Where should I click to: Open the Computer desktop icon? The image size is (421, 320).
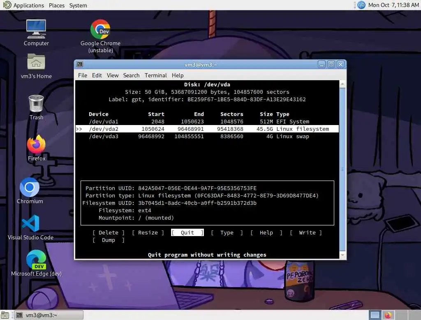pyautogui.click(x=36, y=32)
